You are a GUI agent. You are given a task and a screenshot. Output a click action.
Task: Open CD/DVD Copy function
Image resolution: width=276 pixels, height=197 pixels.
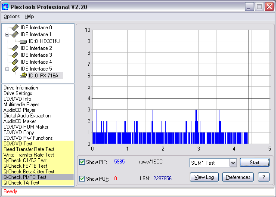[19, 132]
